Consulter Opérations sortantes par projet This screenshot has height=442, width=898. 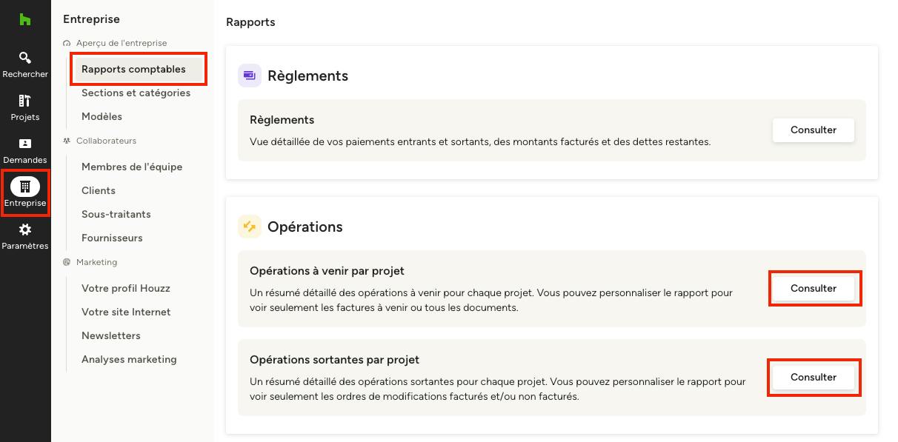tap(814, 377)
